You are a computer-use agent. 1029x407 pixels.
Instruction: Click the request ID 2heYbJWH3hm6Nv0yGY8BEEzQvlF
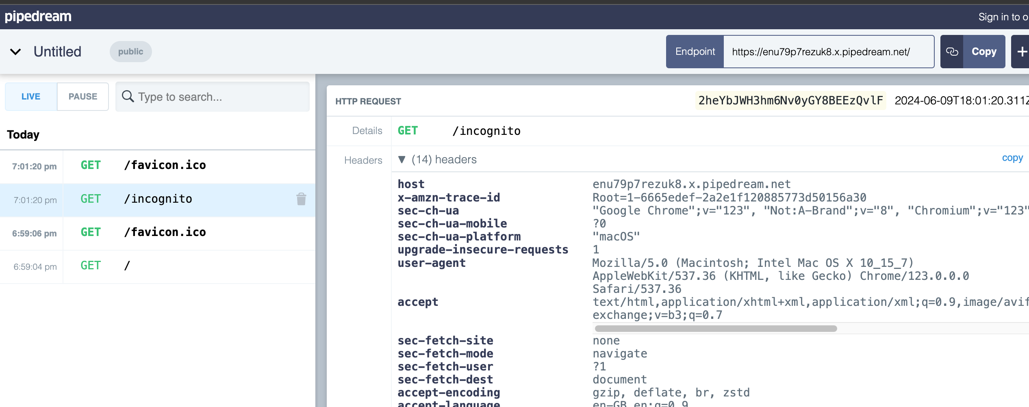(790, 101)
